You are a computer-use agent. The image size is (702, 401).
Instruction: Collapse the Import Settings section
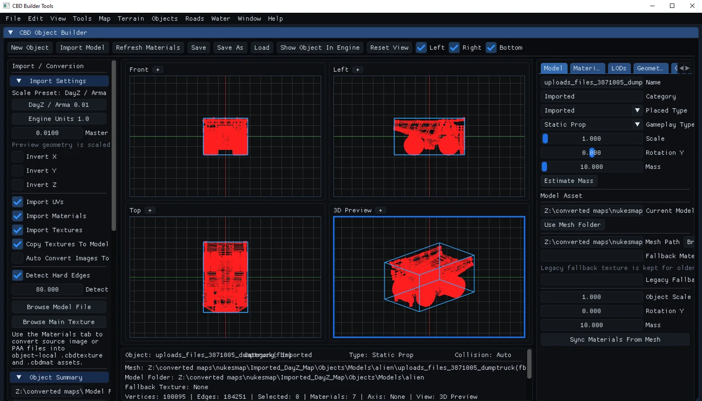click(x=19, y=81)
